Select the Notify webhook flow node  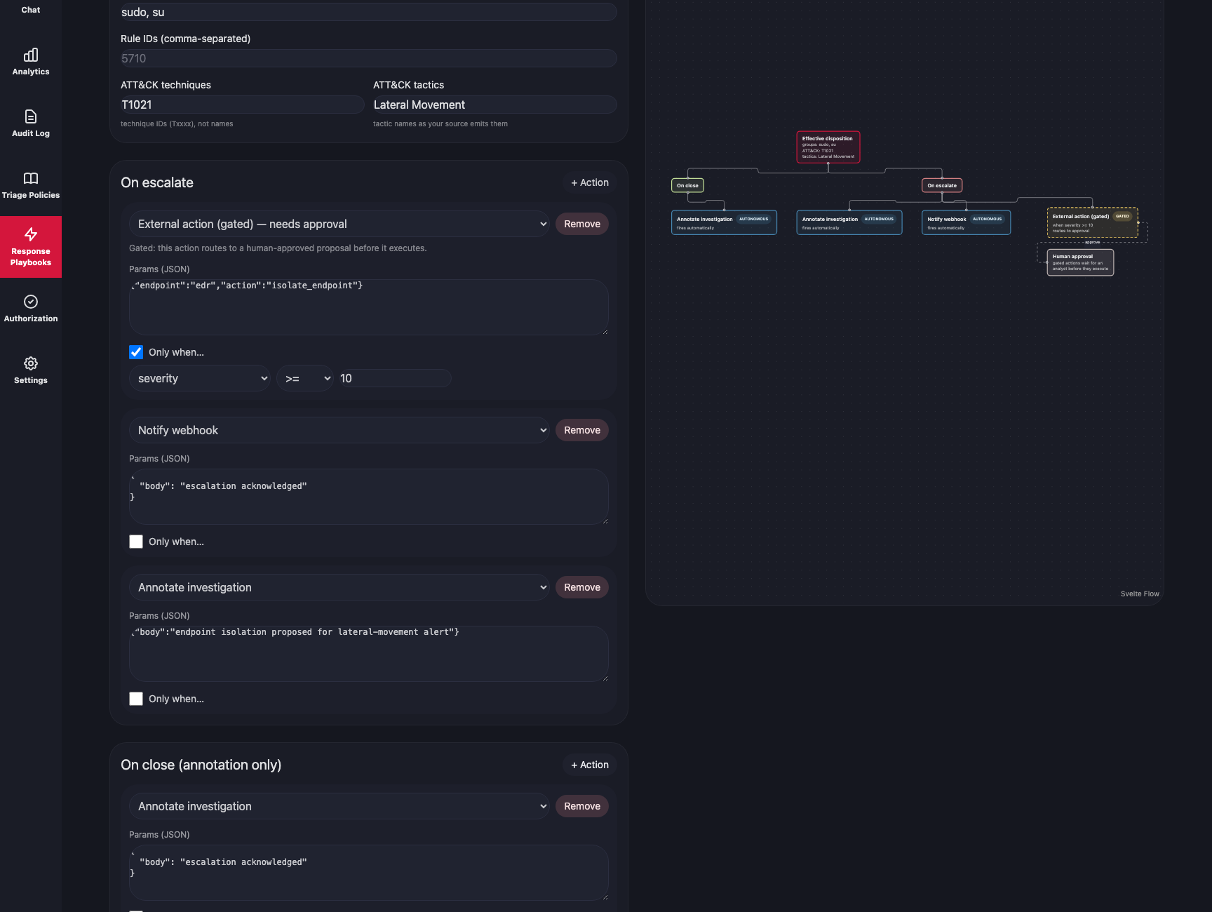[x=966, y=222]
